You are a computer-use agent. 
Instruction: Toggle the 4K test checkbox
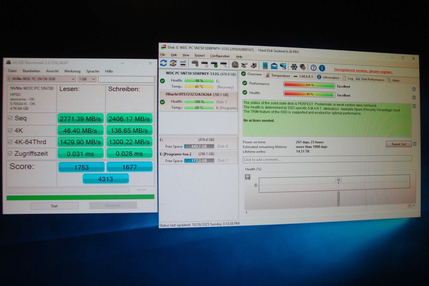(10, 130)
